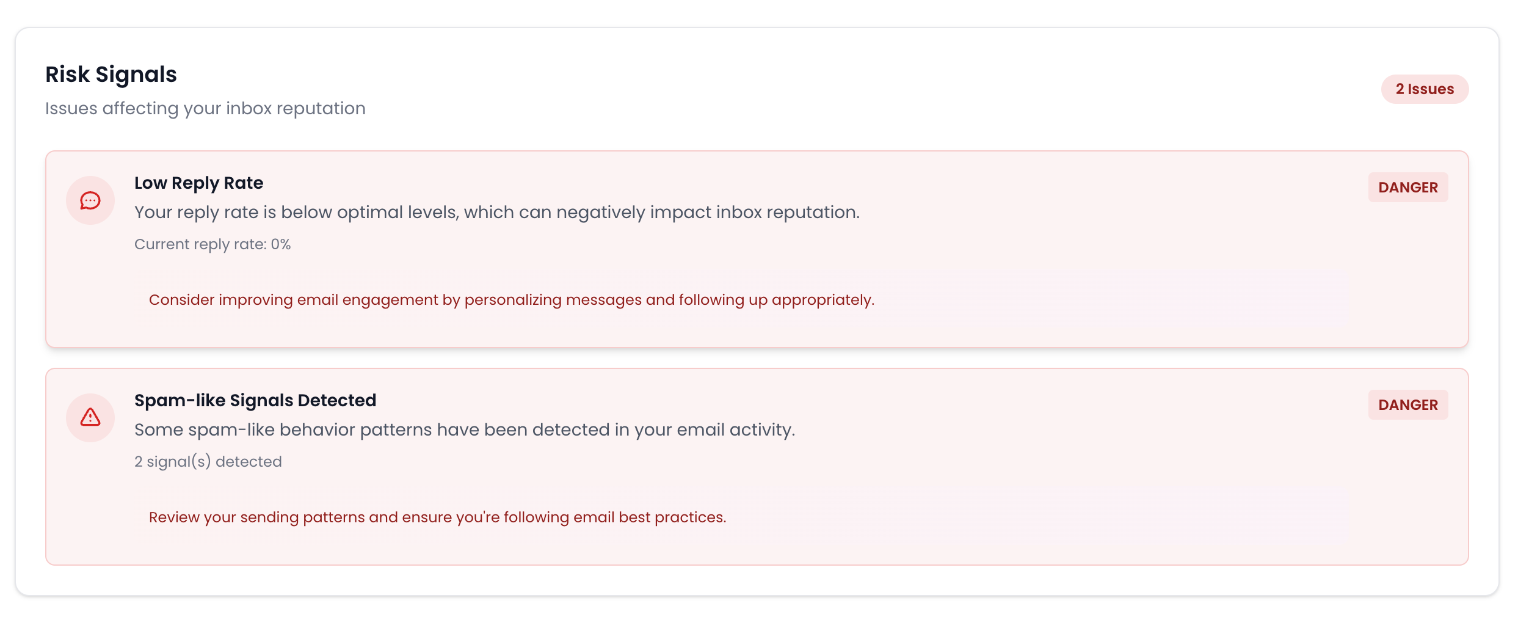Click the DANGER badge on Low Reply Rate
Viewport: 1518px width, 617px height.
point(1407,188)
